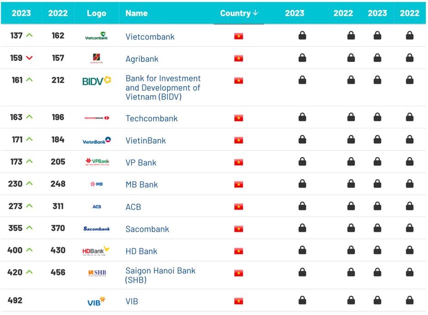Click the last lock icon in VIB row
Viewport: 428px width, 315px height.
click(410, 300)
